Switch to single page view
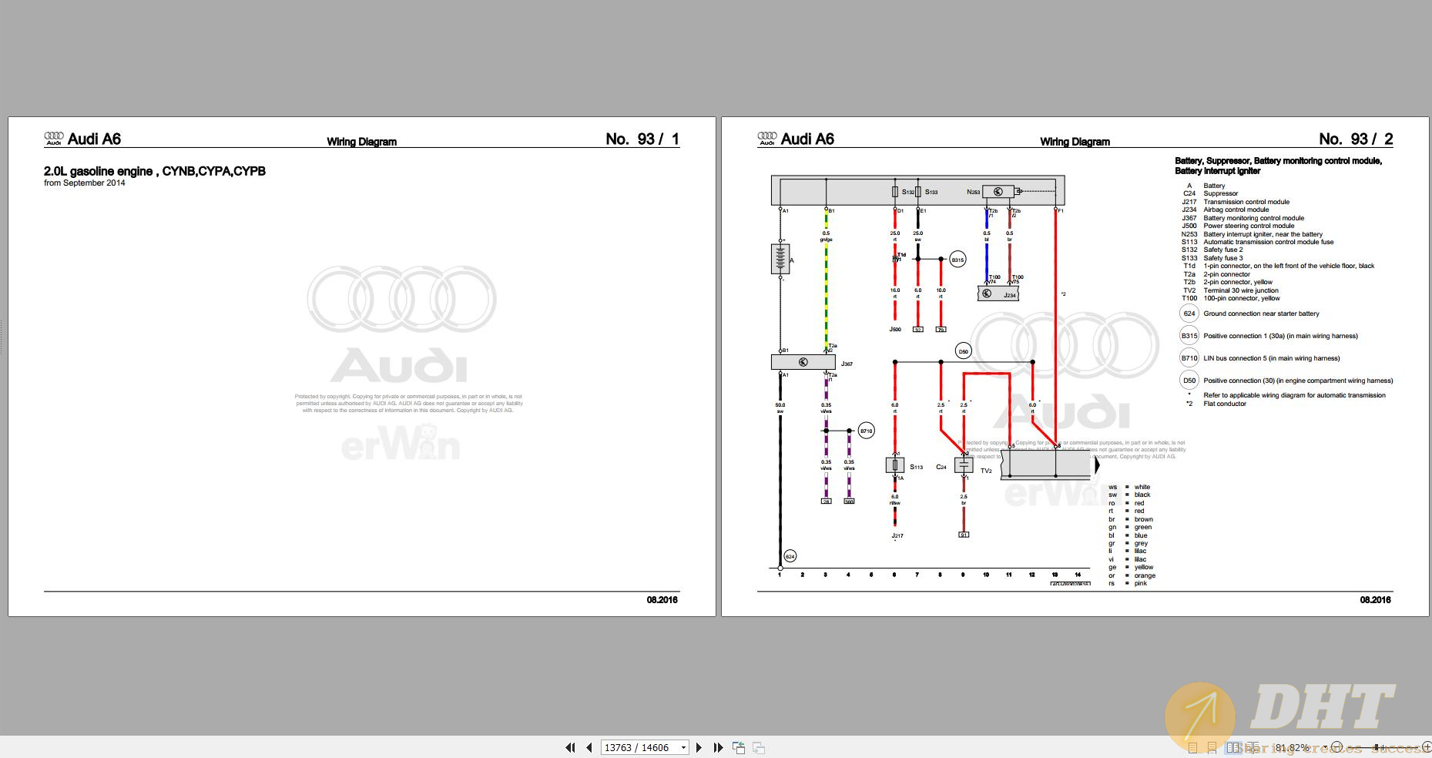The width and height of the screenshot is (1432, 758). coord(1192,747)
